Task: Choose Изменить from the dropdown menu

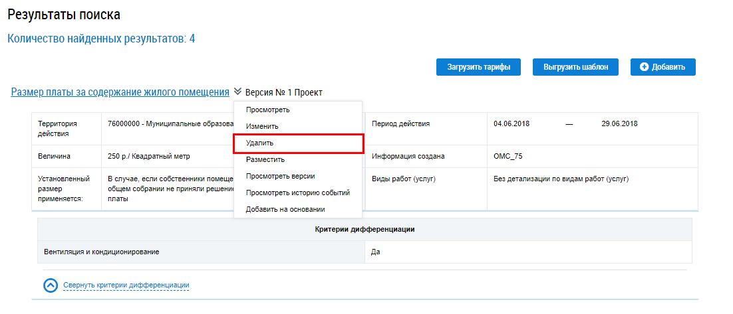Action: coord(262,126)
